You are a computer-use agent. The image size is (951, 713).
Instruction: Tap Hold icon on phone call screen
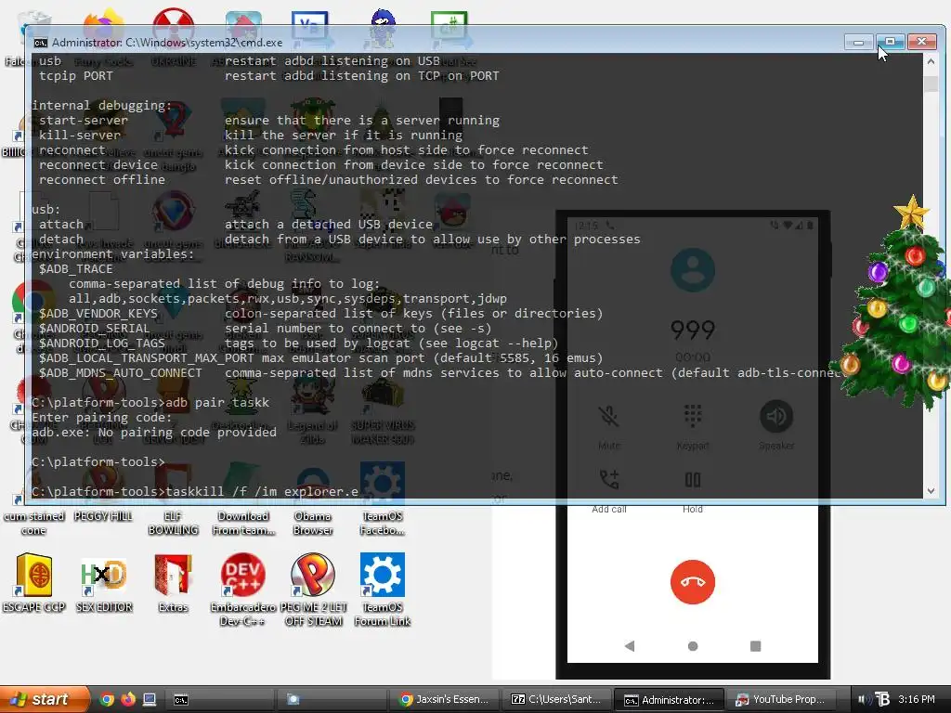pyautogui.click(x=692, y=480)
